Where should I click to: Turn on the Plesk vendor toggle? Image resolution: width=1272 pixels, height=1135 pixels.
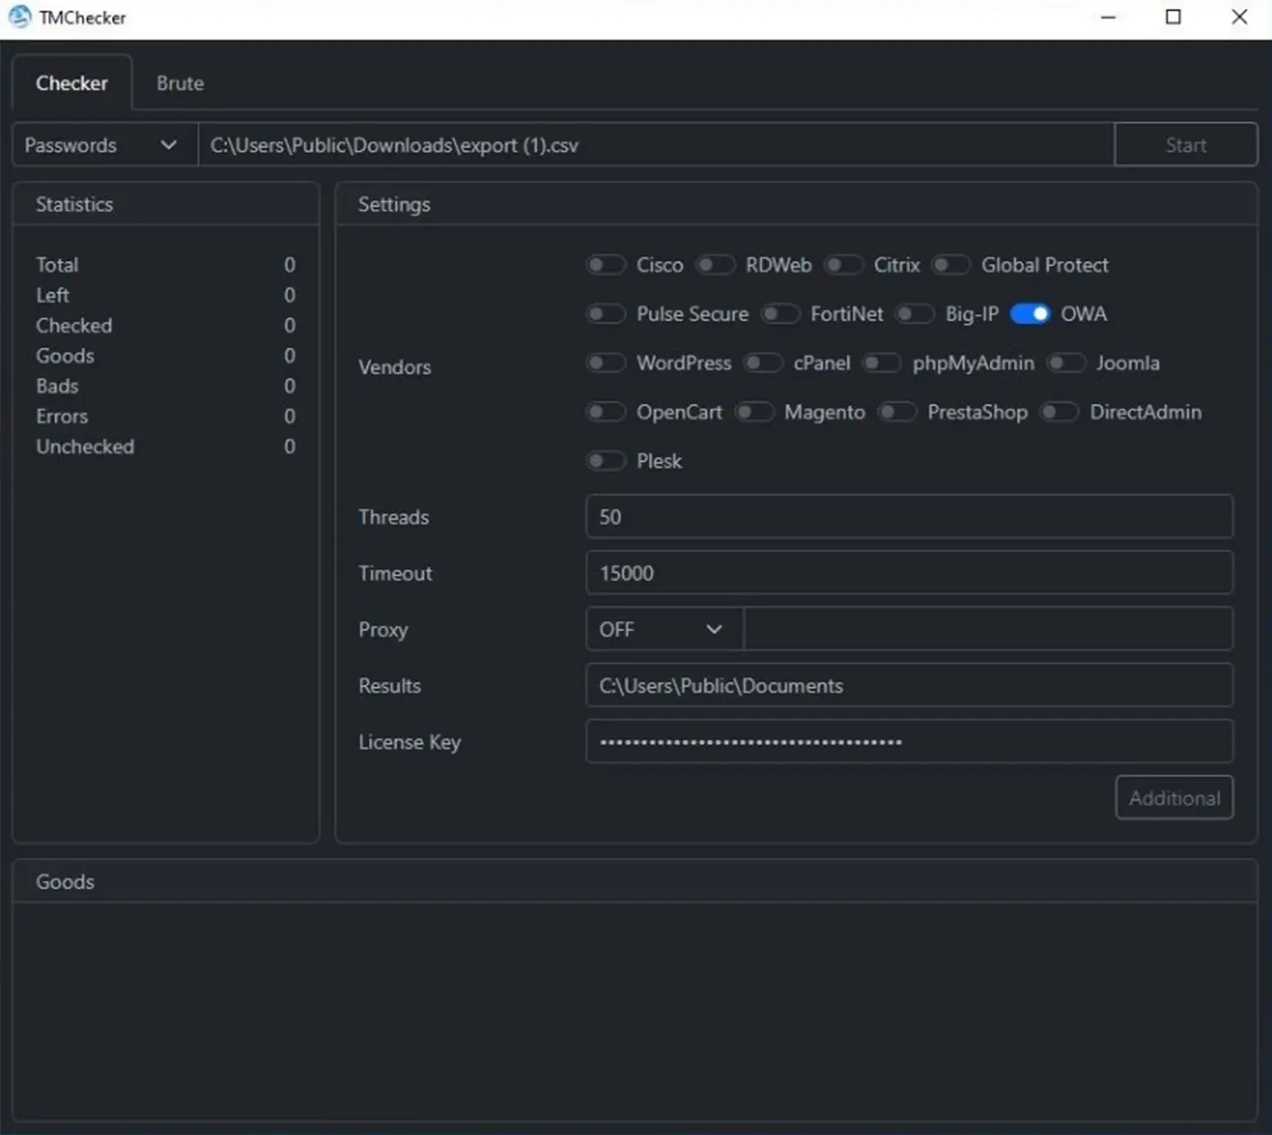605,460
